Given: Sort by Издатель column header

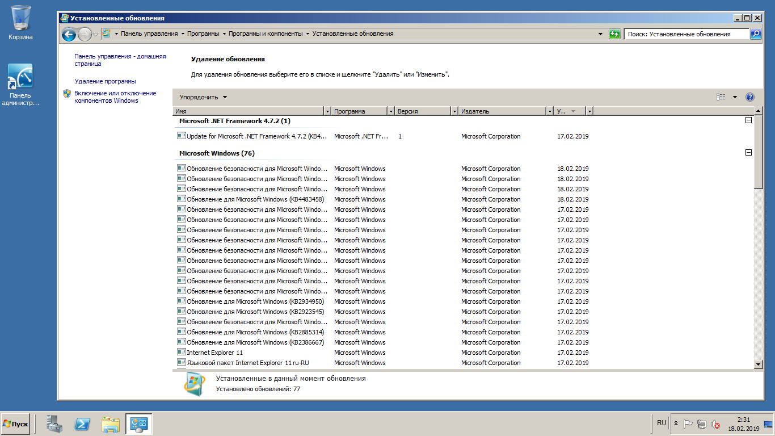Looking at the screenshot, I should click(x=503, y=111).
